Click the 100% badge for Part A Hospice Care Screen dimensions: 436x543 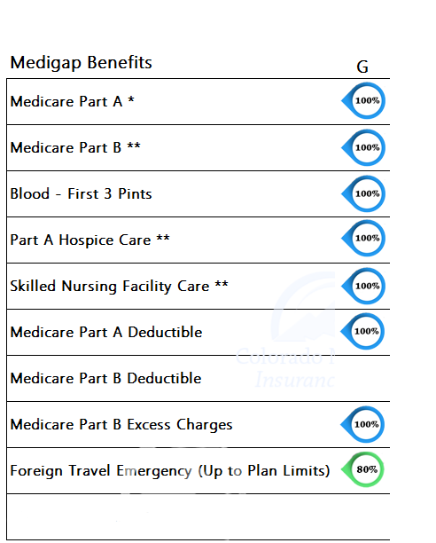click(363, 239)
